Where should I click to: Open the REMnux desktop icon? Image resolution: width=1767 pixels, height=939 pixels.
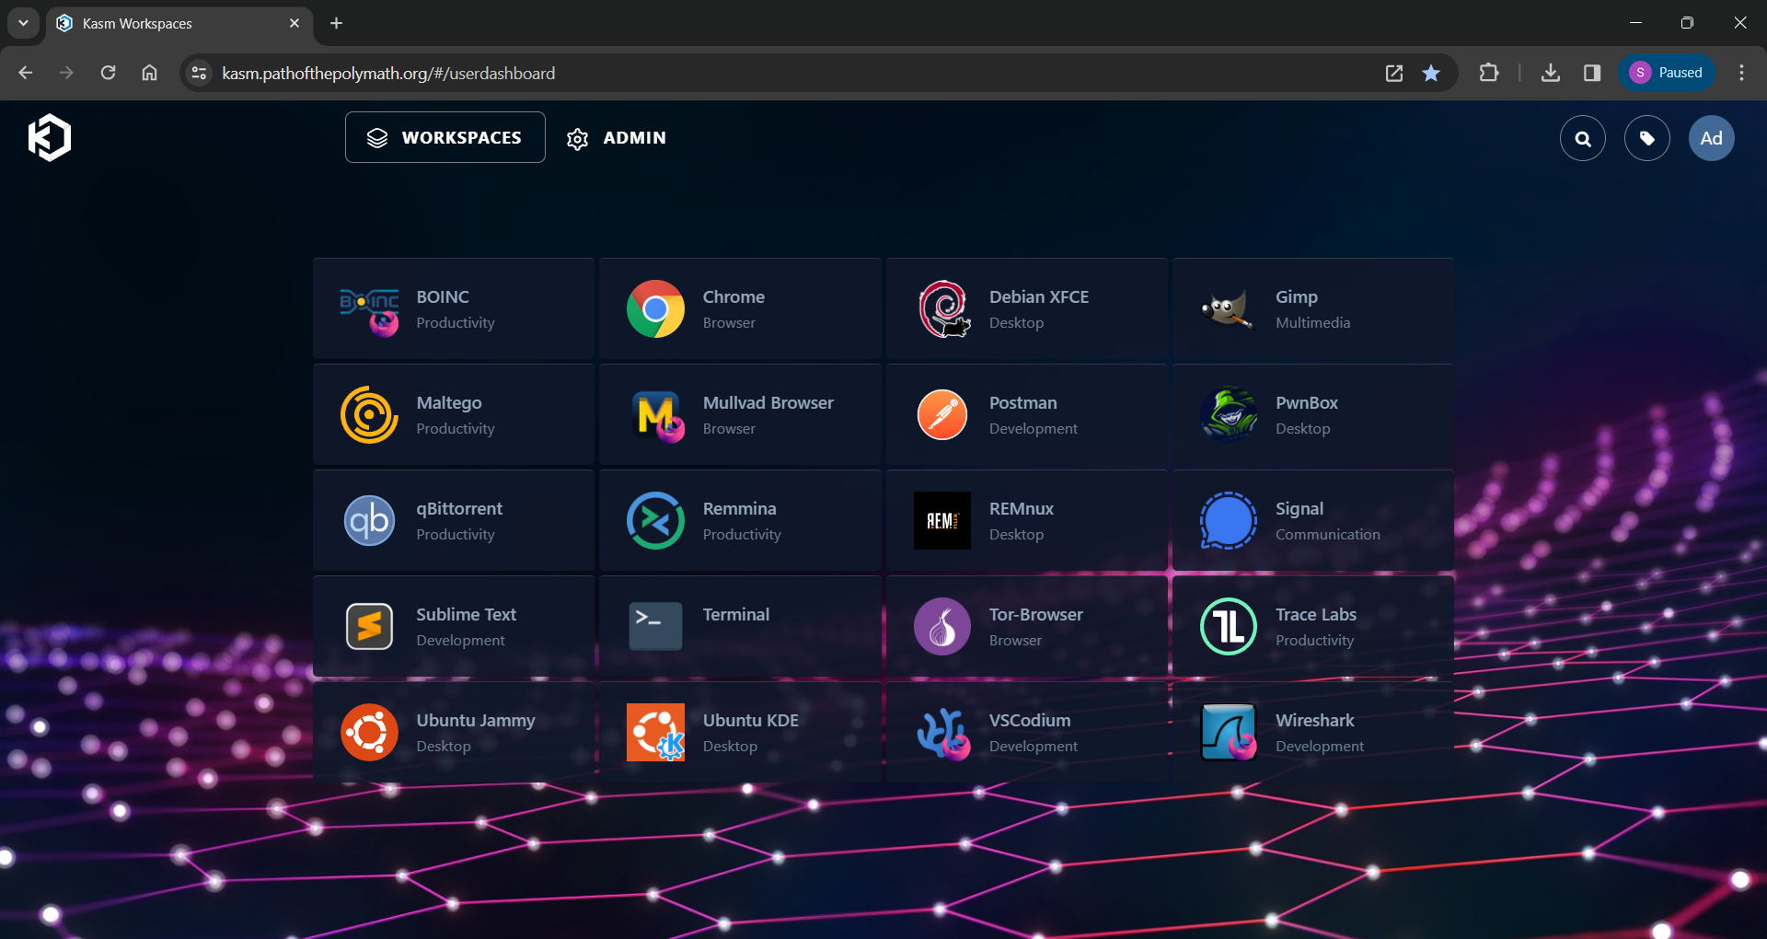(942, 521)
